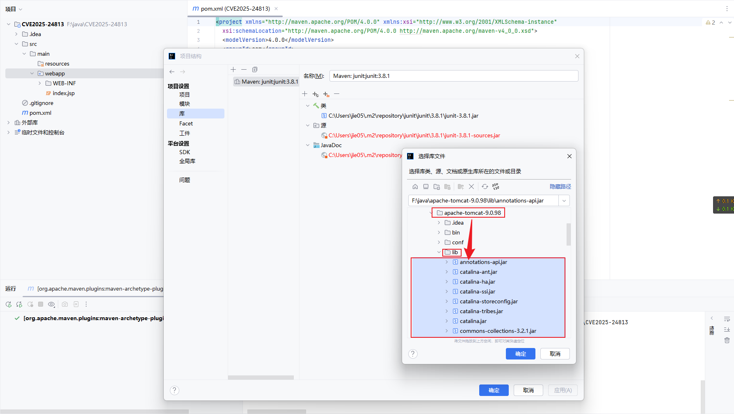The image size is (734, 414).
Task: Delete selected item in file chooser toolbar
Action: pos(471,187)
